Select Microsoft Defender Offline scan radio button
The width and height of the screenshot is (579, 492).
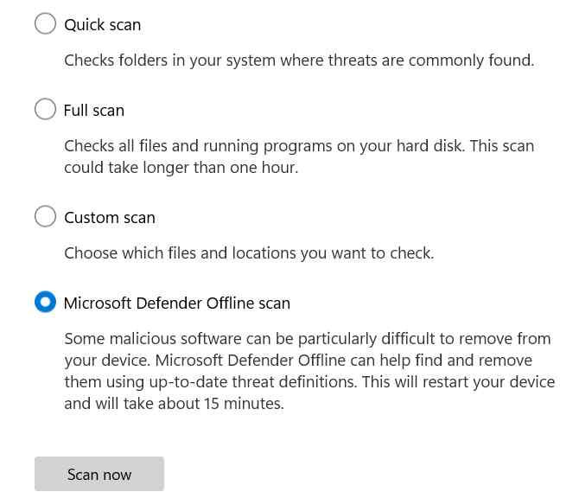(x=45, y=302)
